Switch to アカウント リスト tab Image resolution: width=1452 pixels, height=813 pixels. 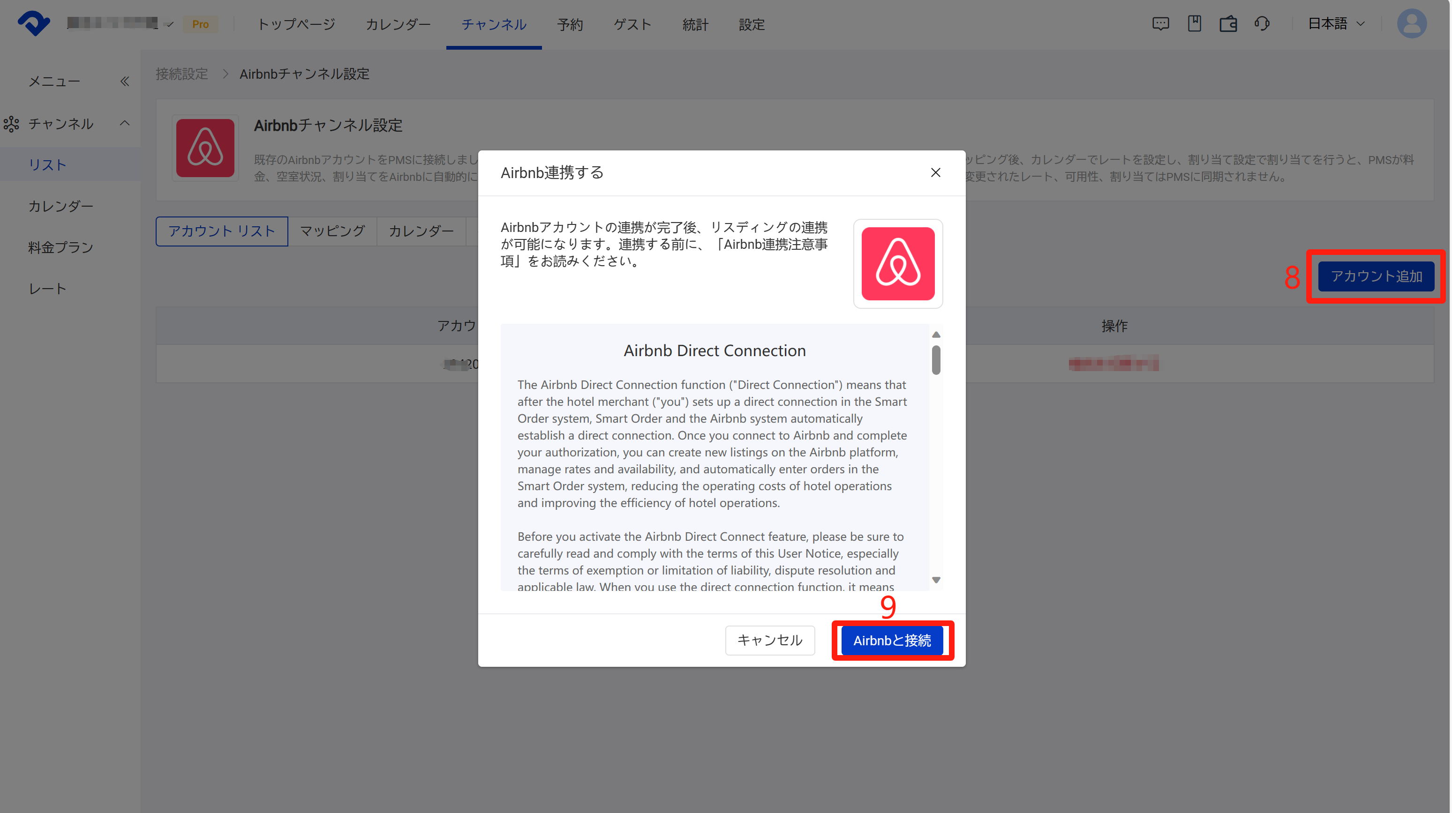click(221, 231)
